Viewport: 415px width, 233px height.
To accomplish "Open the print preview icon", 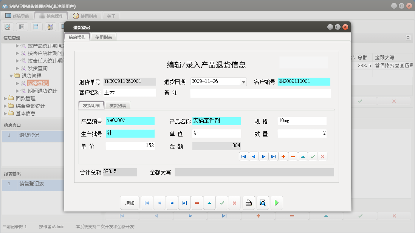I will (262, 202).
